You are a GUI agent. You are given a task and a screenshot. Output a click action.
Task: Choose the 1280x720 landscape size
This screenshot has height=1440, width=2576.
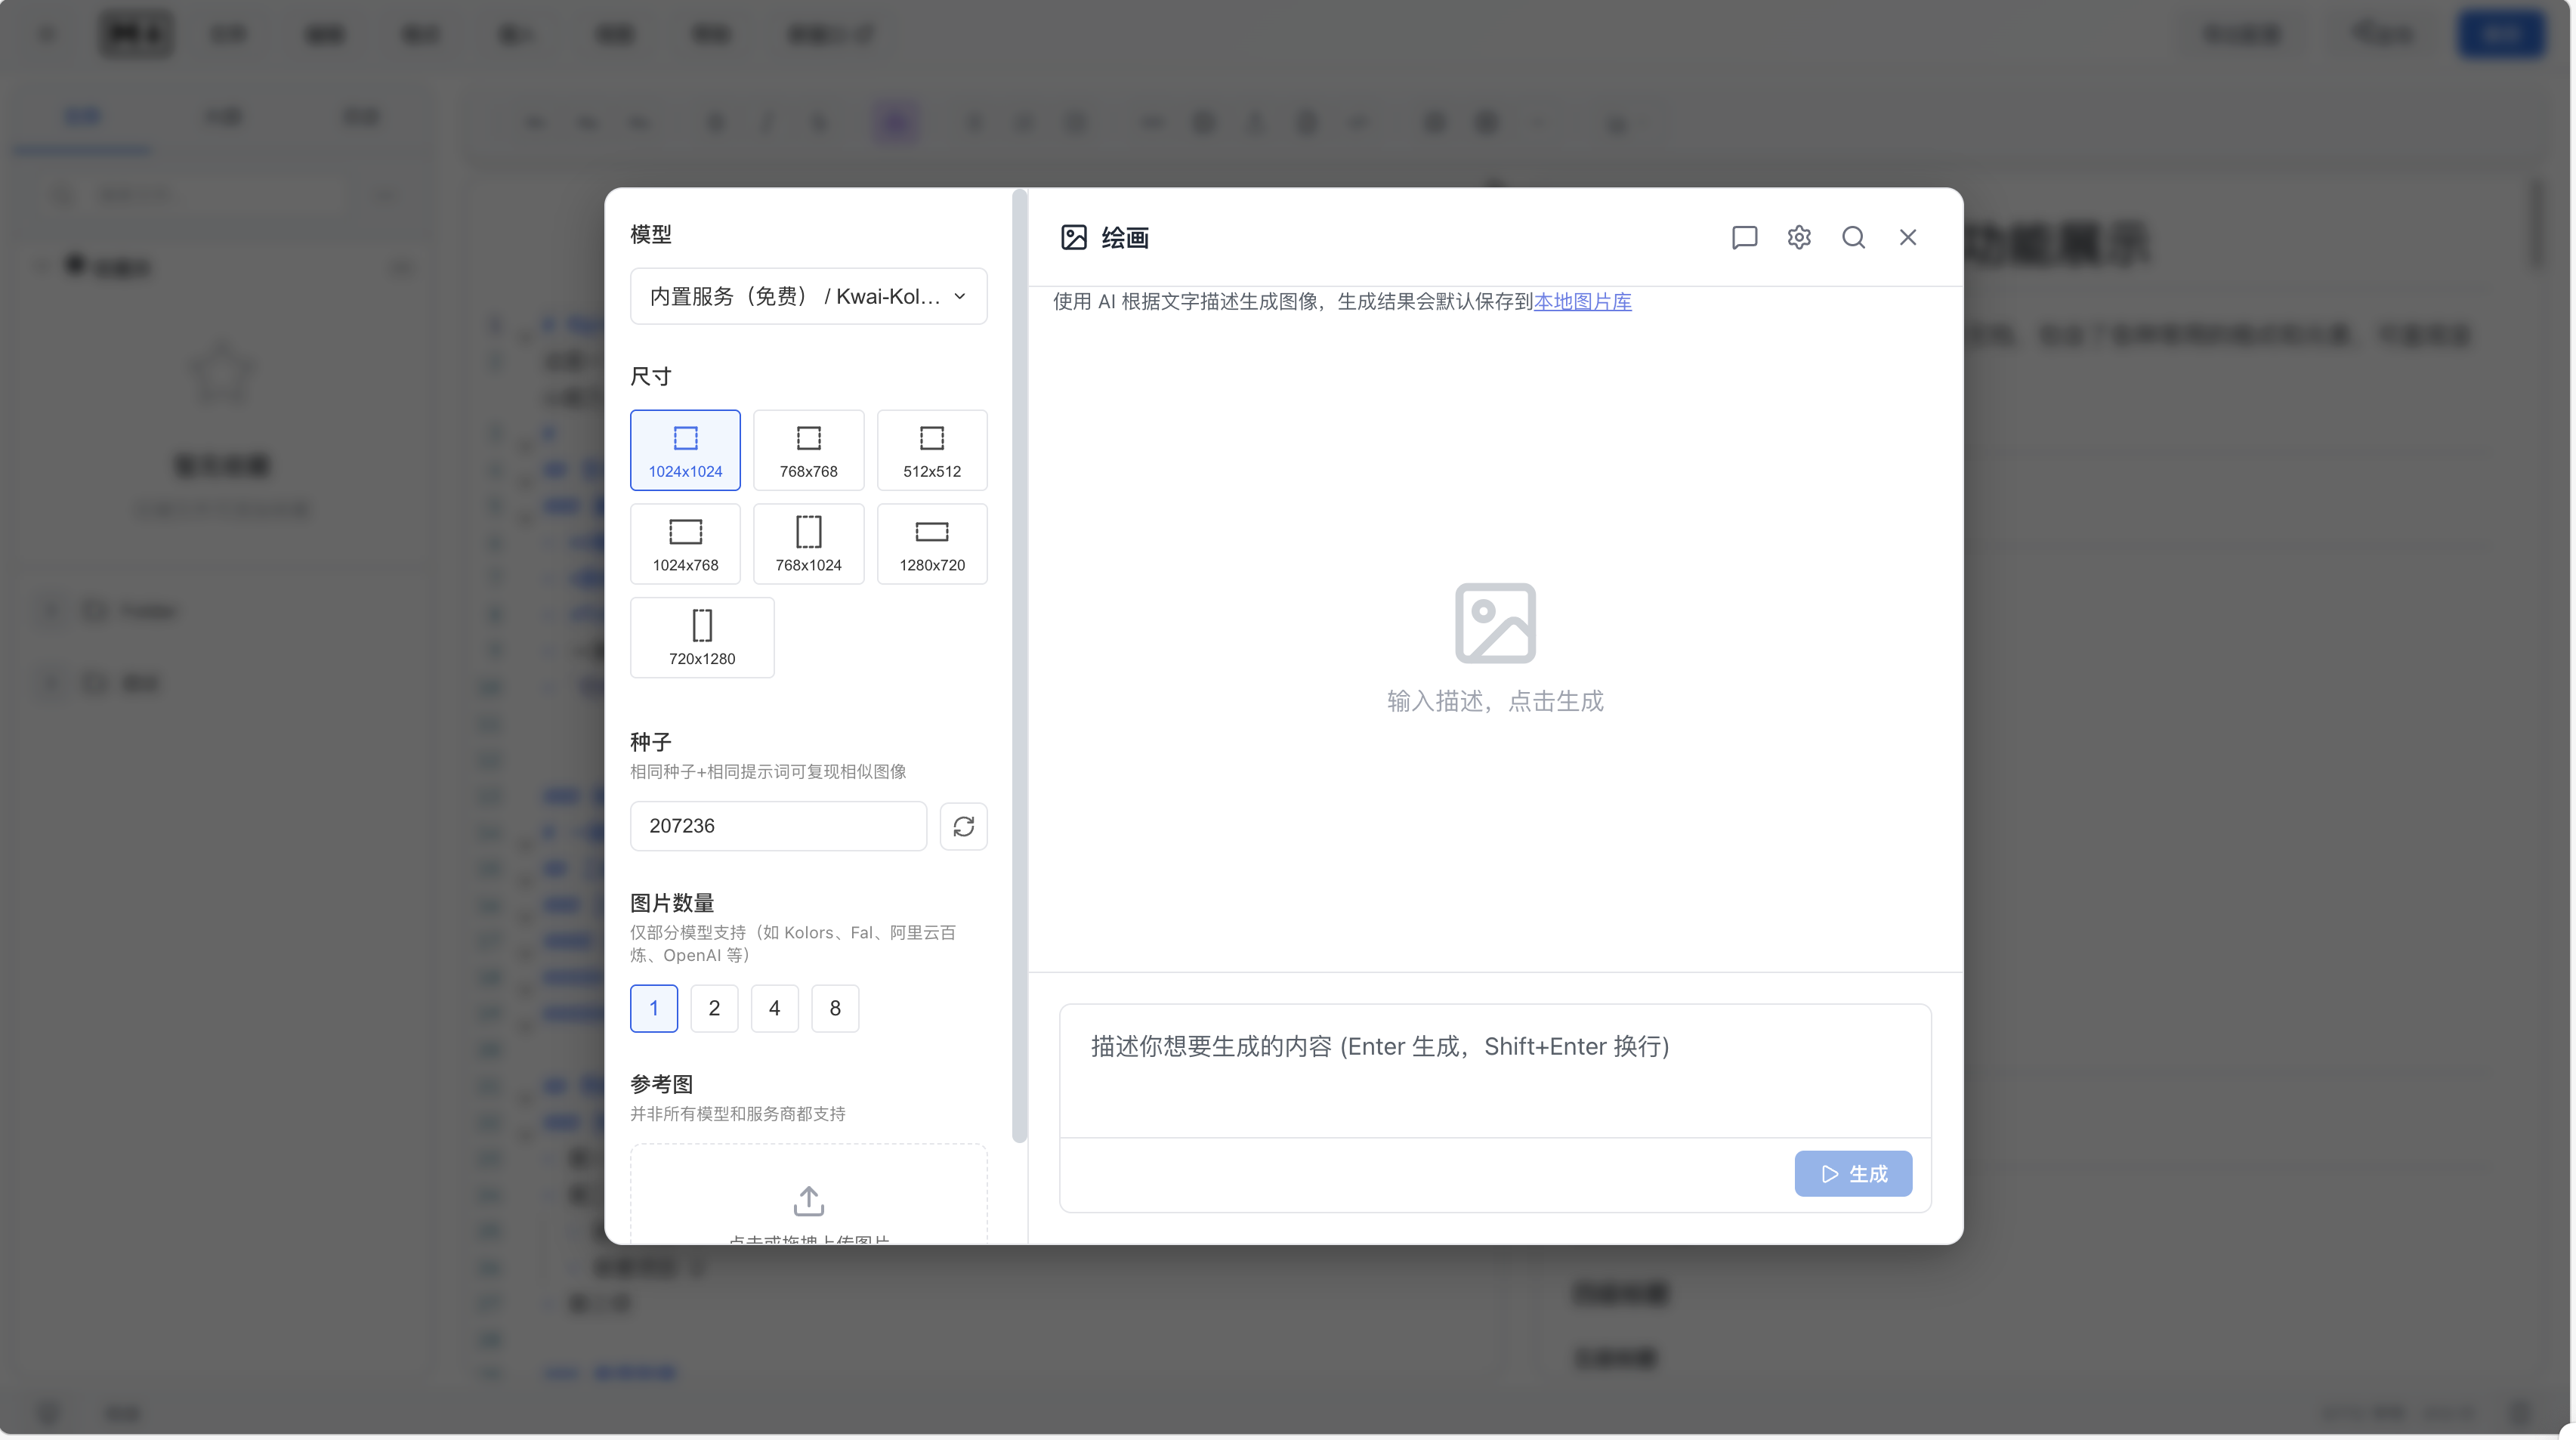pos(931,544)
